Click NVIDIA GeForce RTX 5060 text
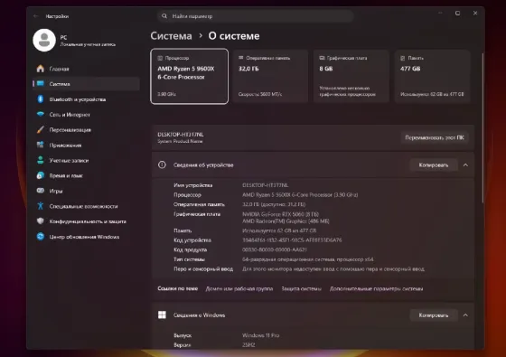 pos(280,214)
